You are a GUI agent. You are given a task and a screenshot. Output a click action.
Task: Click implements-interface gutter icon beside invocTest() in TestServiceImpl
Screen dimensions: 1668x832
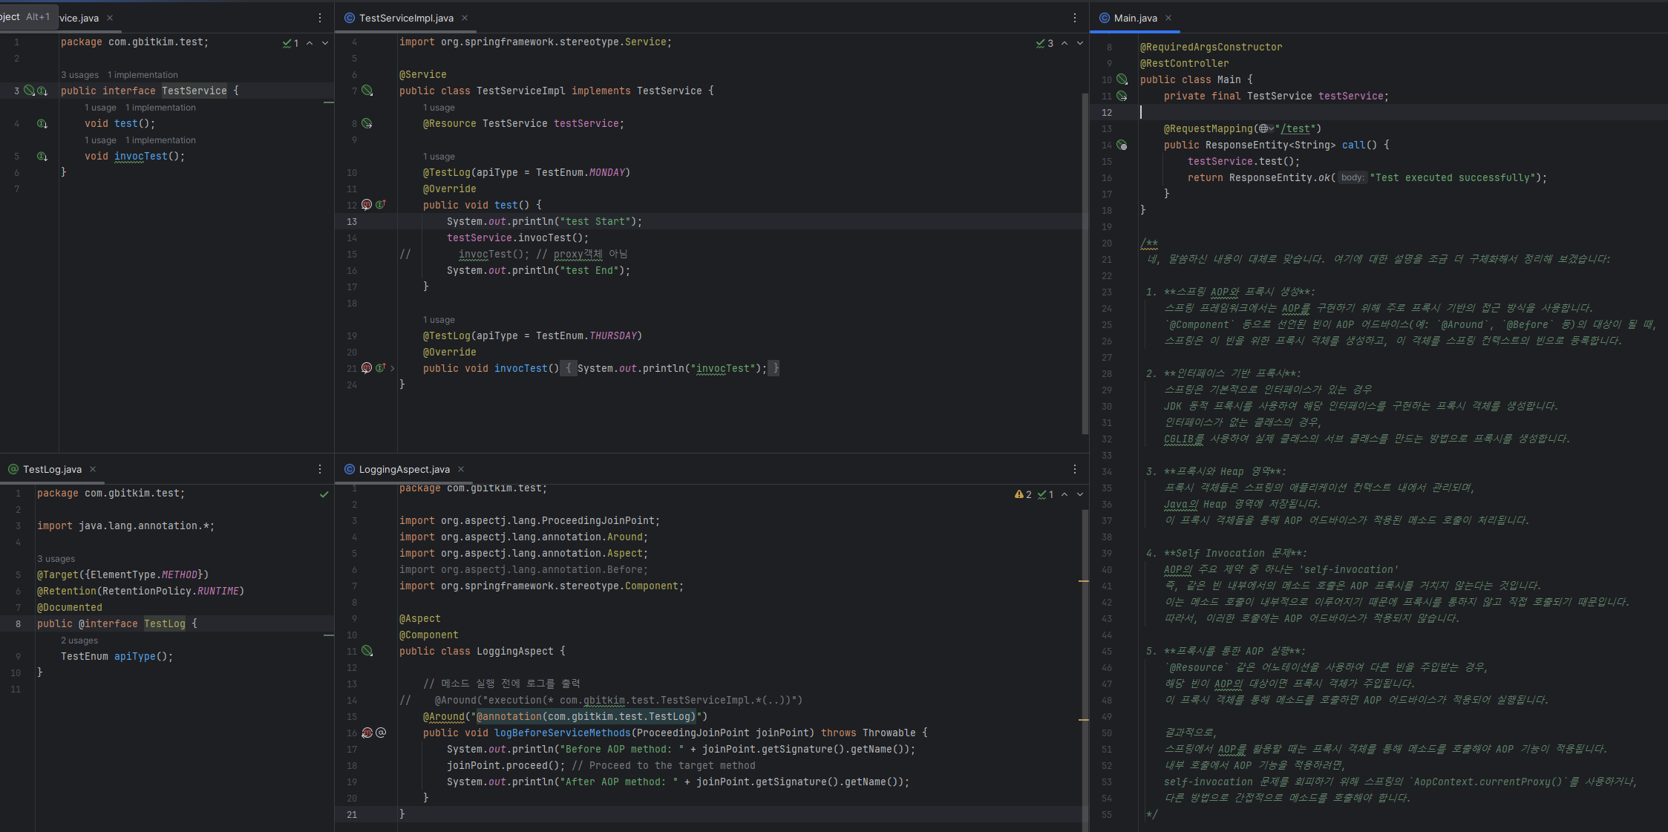(381, 368)
